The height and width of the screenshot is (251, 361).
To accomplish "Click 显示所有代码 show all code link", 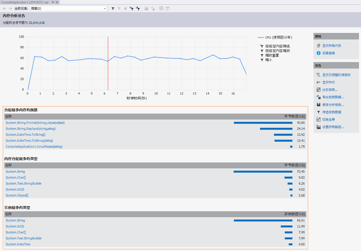I will click(x=331, y=46).
